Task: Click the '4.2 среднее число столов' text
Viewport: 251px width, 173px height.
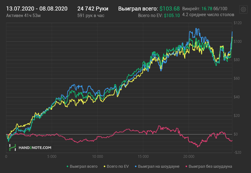Action: [x=208, y=15]
